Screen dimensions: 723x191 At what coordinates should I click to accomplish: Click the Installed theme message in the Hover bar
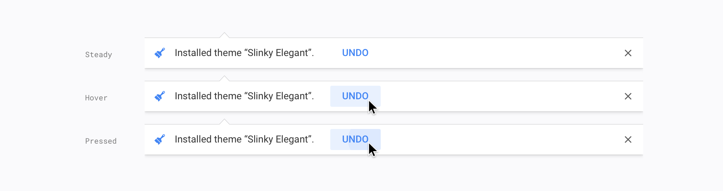244,96
